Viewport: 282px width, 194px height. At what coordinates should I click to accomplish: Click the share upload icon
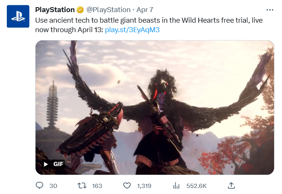coord(231,186)
